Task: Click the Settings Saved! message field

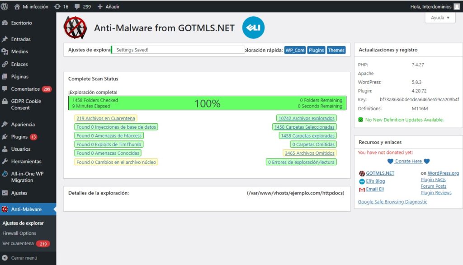Action: tap(178, 50)
